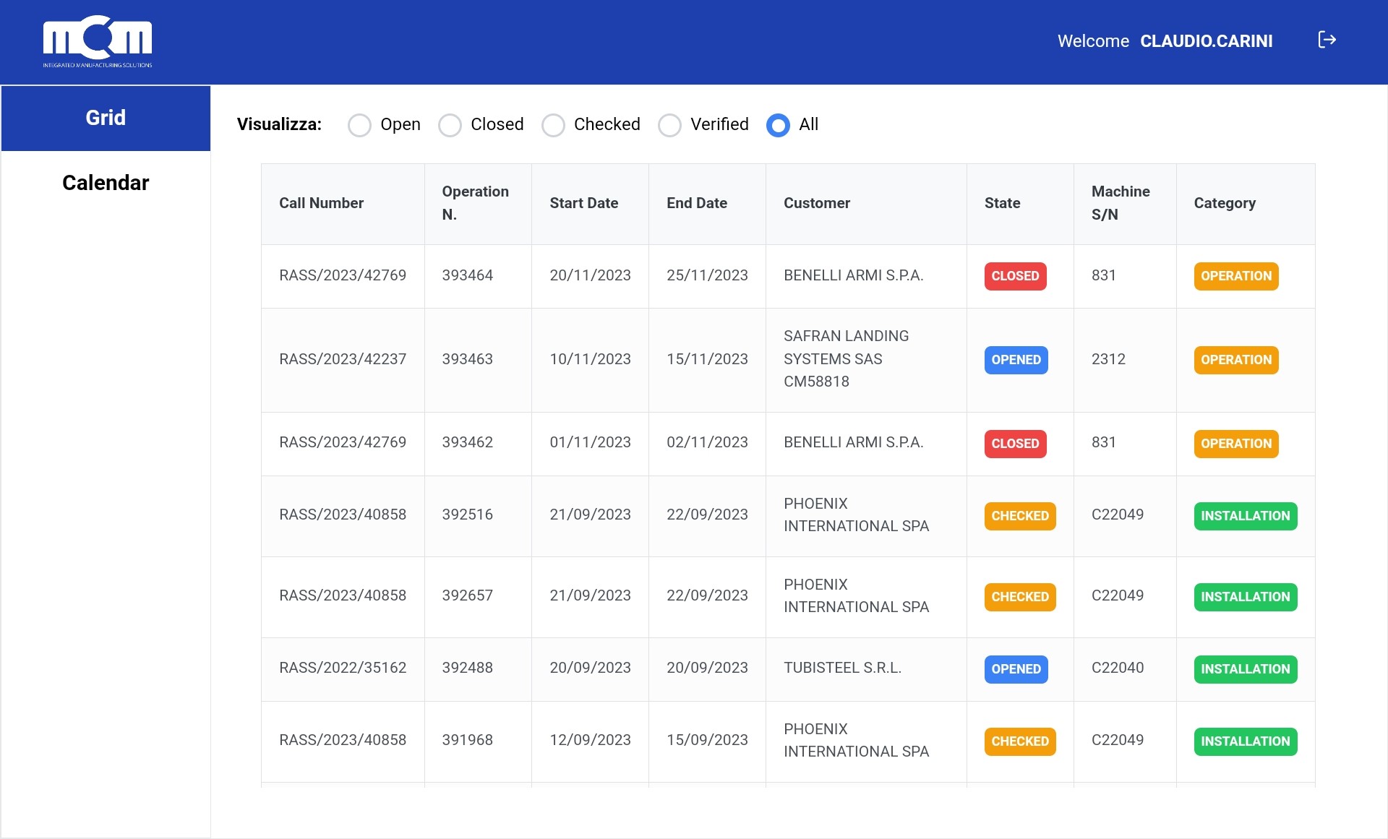This screenshot has width=1388, height=839.
Task: Switch to the Grid tab
Action: click(x=106, y=118)
